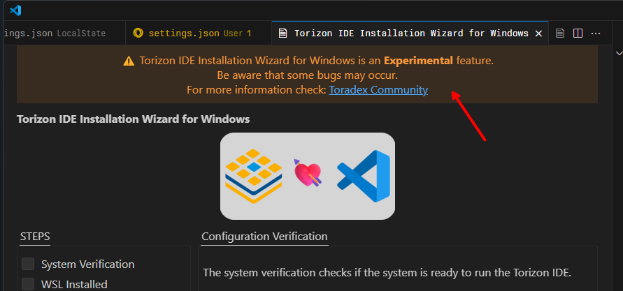Screen dimensions: 623x291
Task: Click the large blue VS Code logo
Action: (364, 175)
